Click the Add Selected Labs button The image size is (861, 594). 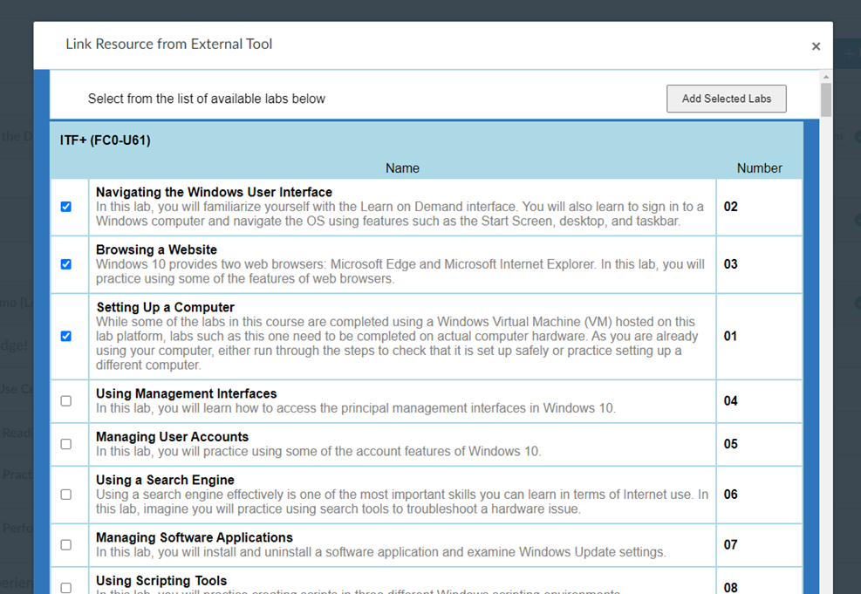[x=727, y=99]
